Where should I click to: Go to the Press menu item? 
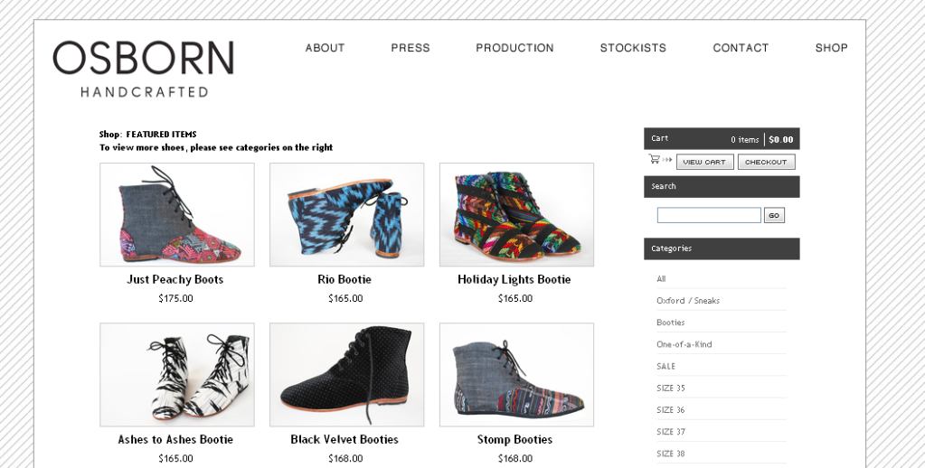(411, 48)
